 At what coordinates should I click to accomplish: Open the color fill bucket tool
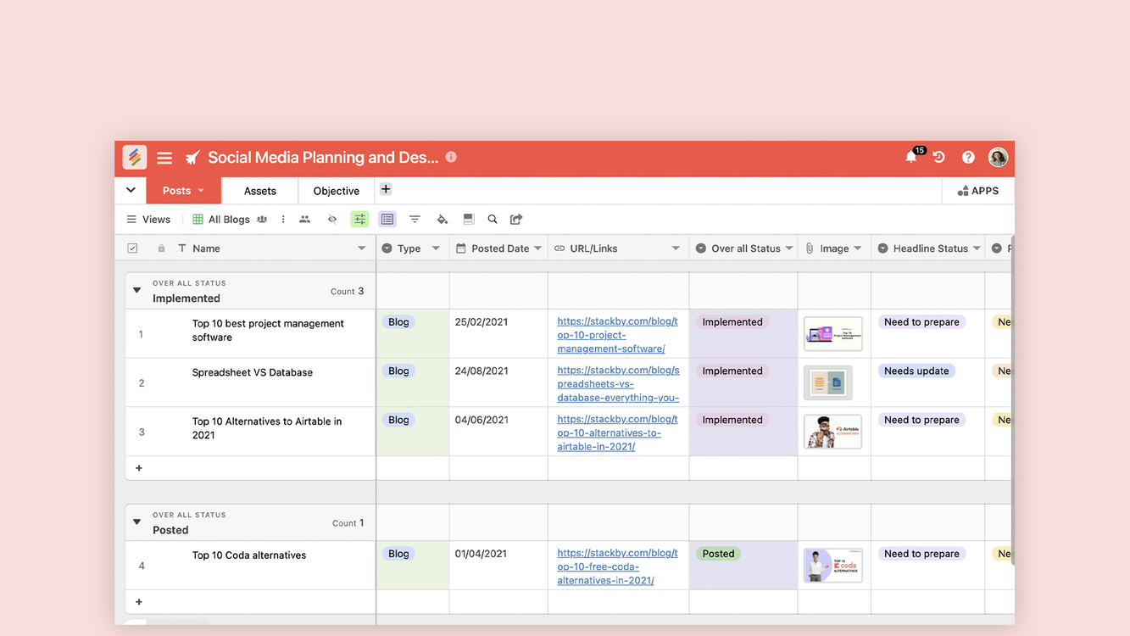pyautogui.click(x=442, y=220)
